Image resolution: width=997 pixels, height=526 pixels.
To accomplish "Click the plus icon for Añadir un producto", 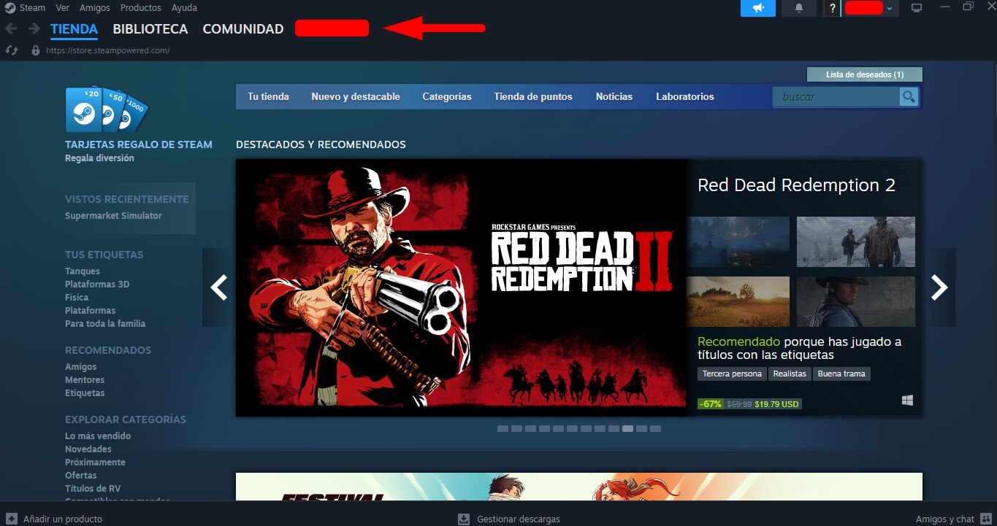I will click(11, 519).
